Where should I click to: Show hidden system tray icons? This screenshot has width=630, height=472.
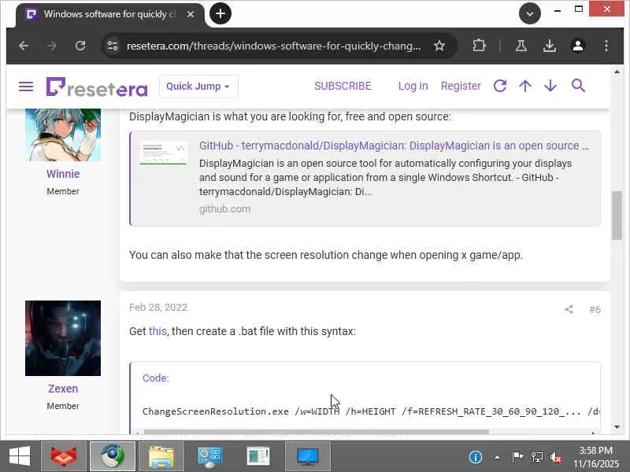pos(497,457)
